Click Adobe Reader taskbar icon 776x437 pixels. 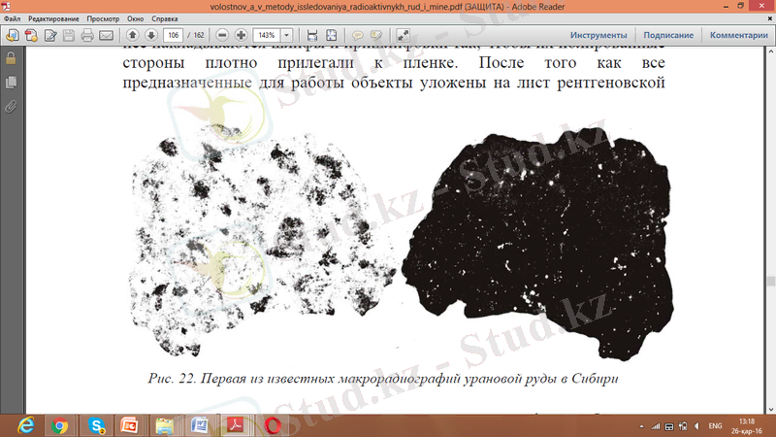235,425
